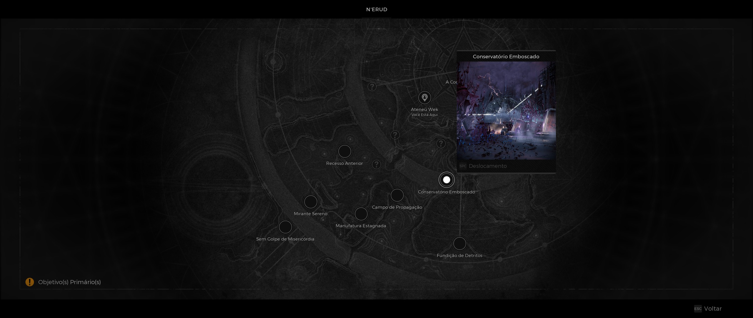Click the orange primary objective exclamation icon
The width and height of the screenshot is (753, 318).
click(x=29, y=282)
